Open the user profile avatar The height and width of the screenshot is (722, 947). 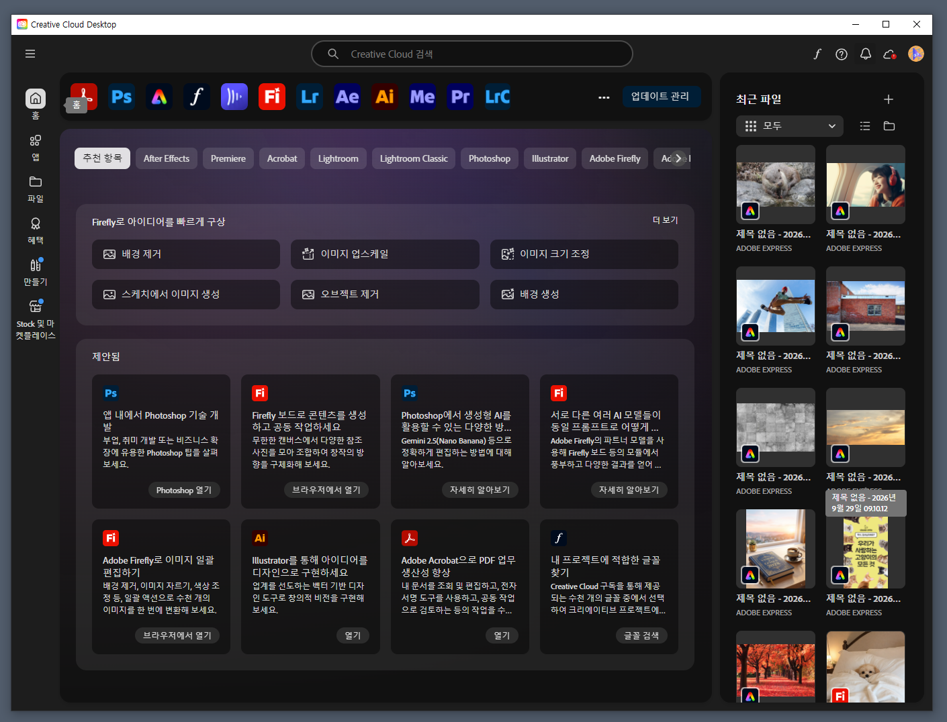[x=916, y=54]
